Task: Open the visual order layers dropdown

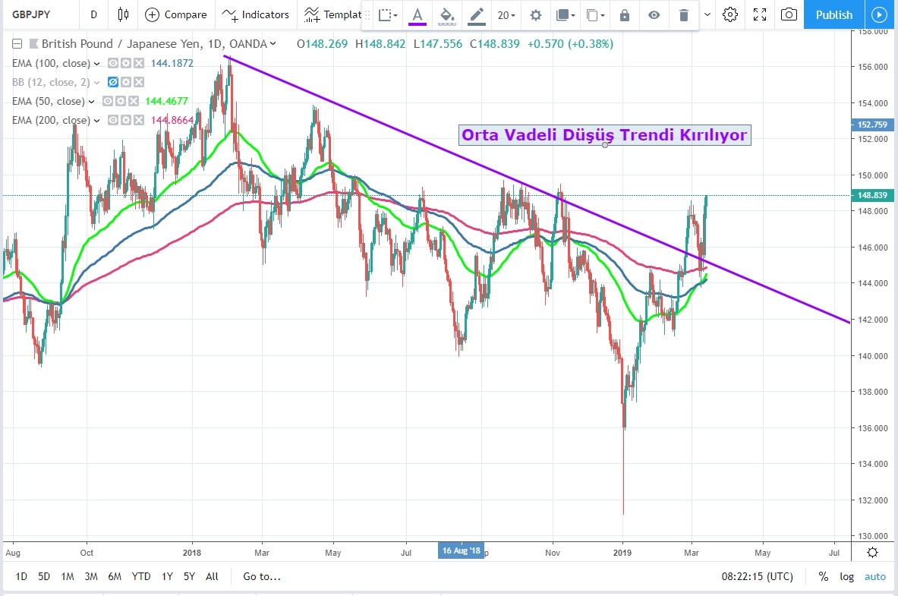Action: click(566, 15)
